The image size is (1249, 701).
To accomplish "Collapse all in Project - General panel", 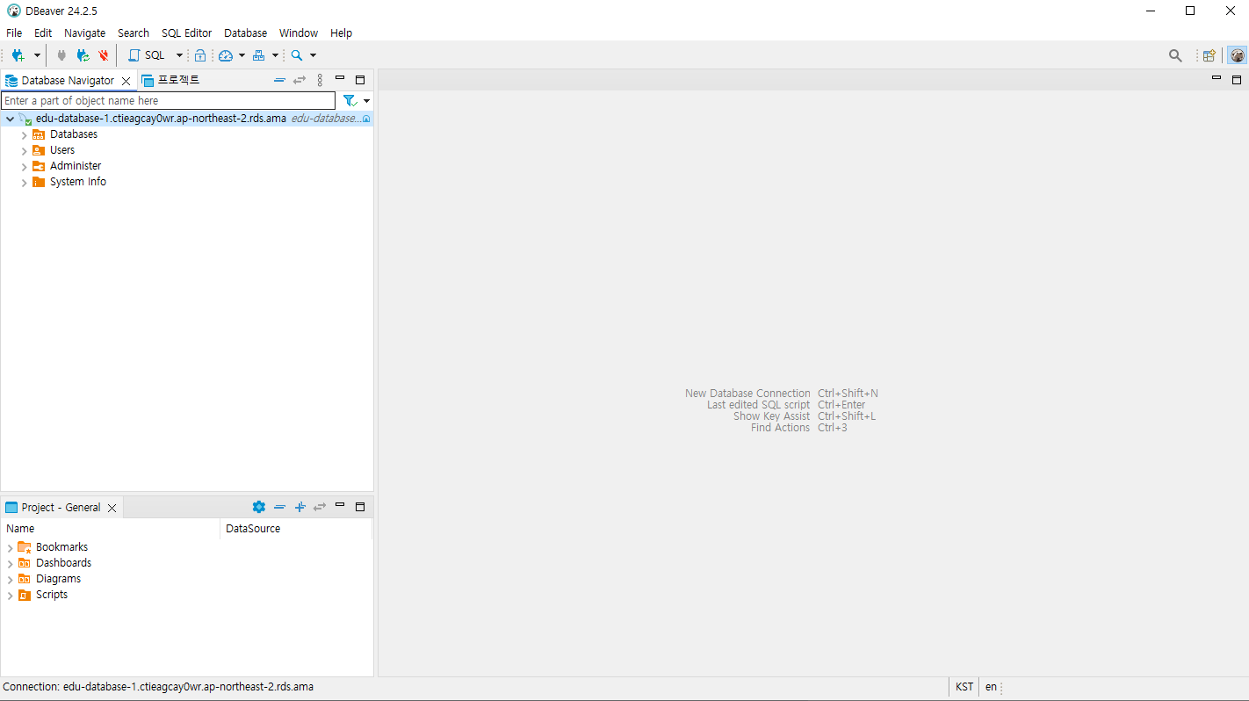I will point(279,507).
